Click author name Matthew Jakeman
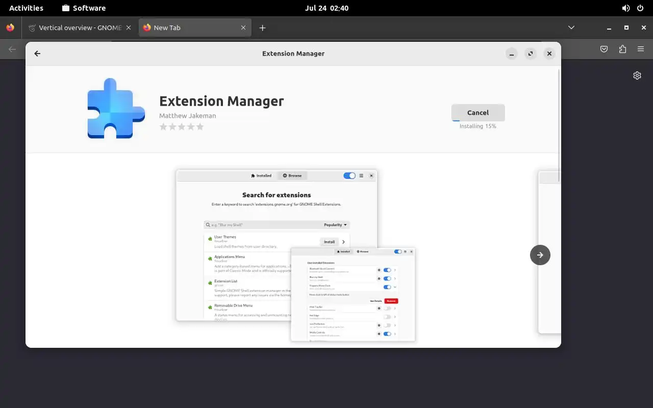The image size is (653, 408). point(187,116)
